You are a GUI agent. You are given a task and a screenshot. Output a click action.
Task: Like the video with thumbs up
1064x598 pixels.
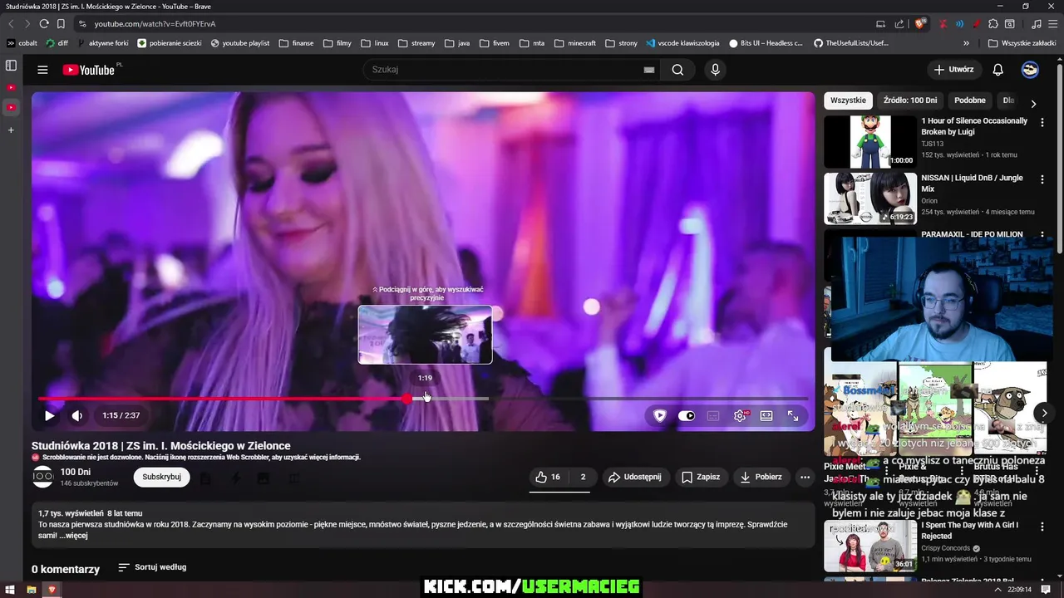coord(548,477)
